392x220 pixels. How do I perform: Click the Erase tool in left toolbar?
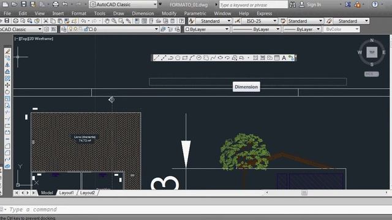tap(7, 51)
